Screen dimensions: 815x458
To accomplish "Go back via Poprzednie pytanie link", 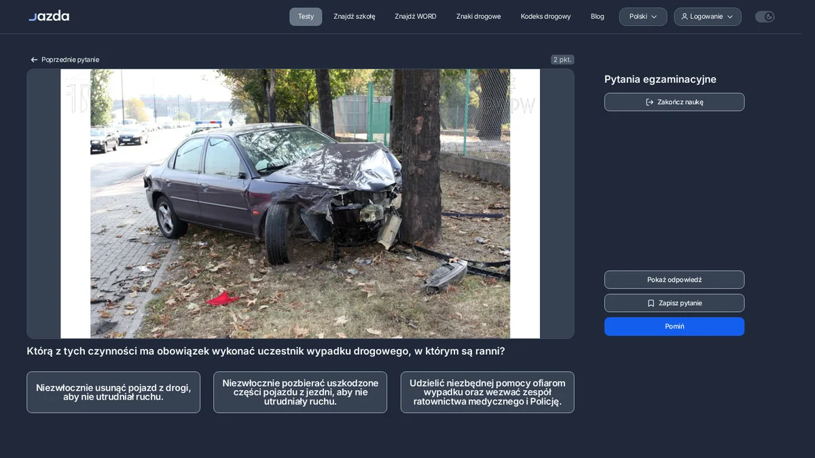I will tap(65, 60).
